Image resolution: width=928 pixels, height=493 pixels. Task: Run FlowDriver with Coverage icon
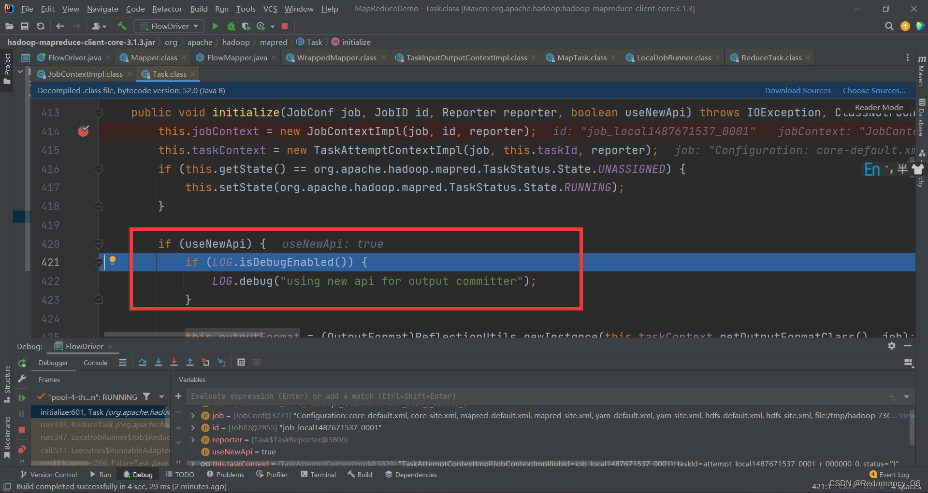point(246,26)
